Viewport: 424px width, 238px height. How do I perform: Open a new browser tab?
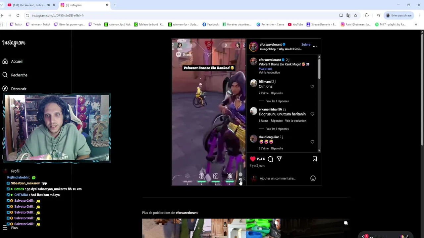115,5
